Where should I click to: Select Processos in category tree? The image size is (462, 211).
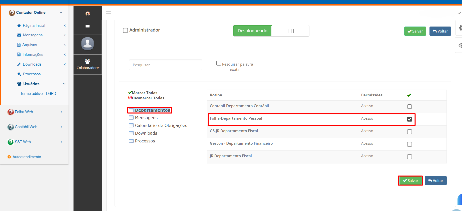[x=145, y=141]
